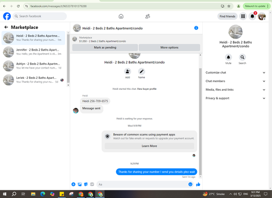Open the Task View button on the taskbar
The height and width of the screenshot is (198, 272).
(23, 194)
